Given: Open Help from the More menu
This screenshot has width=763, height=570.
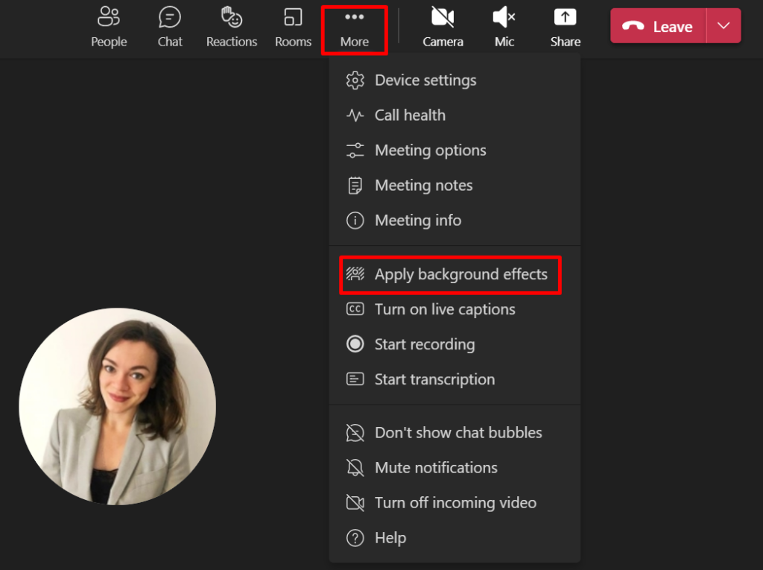Looking at the screenshot, I should 455,538.
